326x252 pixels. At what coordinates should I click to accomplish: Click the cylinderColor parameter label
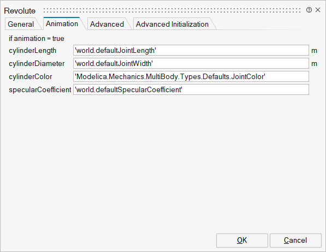31,77
